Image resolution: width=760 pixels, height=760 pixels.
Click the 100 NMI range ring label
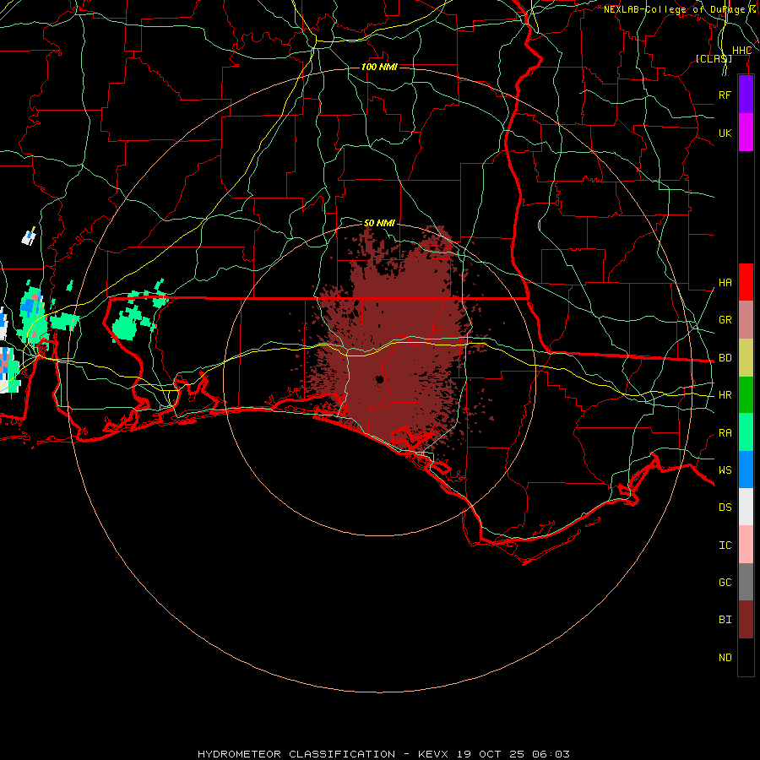(x=379, y=67)
